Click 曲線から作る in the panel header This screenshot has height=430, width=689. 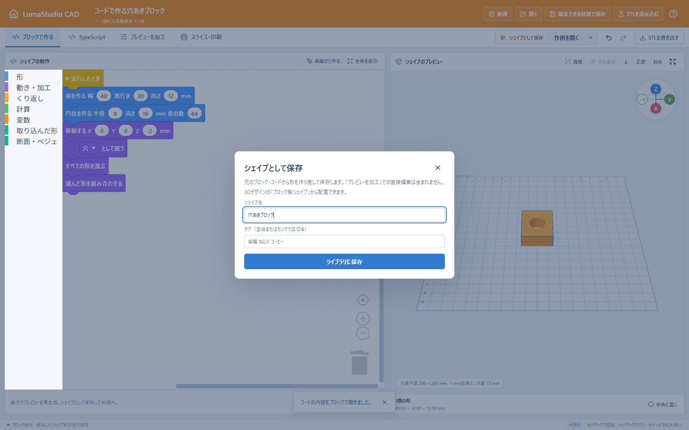point(323,61)
